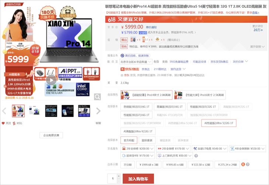Image resolution: width=269 pixels, height=185 pixels.
Task: Click the magnifier zoom icon on product image
Action: coord(97,97)
